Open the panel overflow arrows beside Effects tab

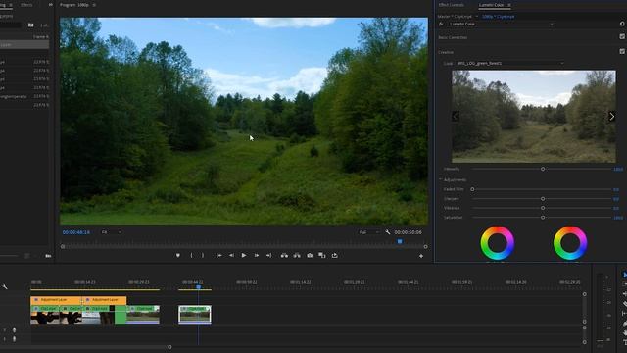pyautogui.click(x=51, y=5)
